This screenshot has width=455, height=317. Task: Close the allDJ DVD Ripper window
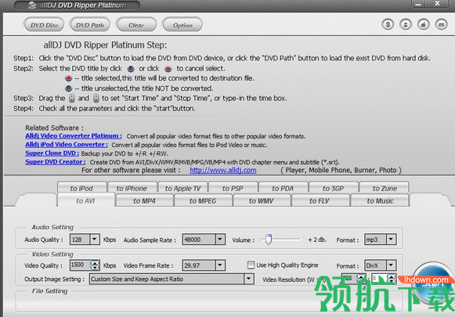437,4
